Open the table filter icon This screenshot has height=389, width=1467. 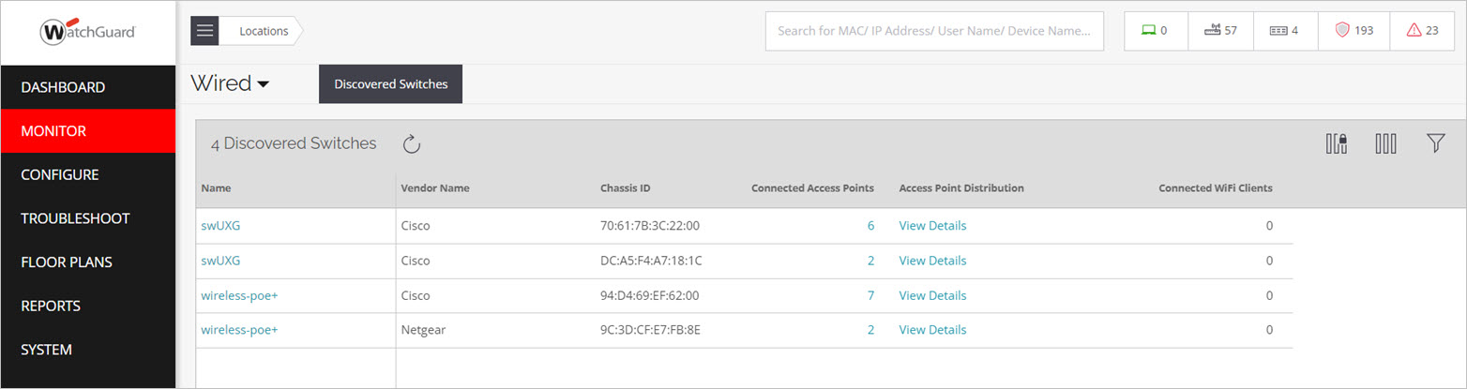point(1435,143)
